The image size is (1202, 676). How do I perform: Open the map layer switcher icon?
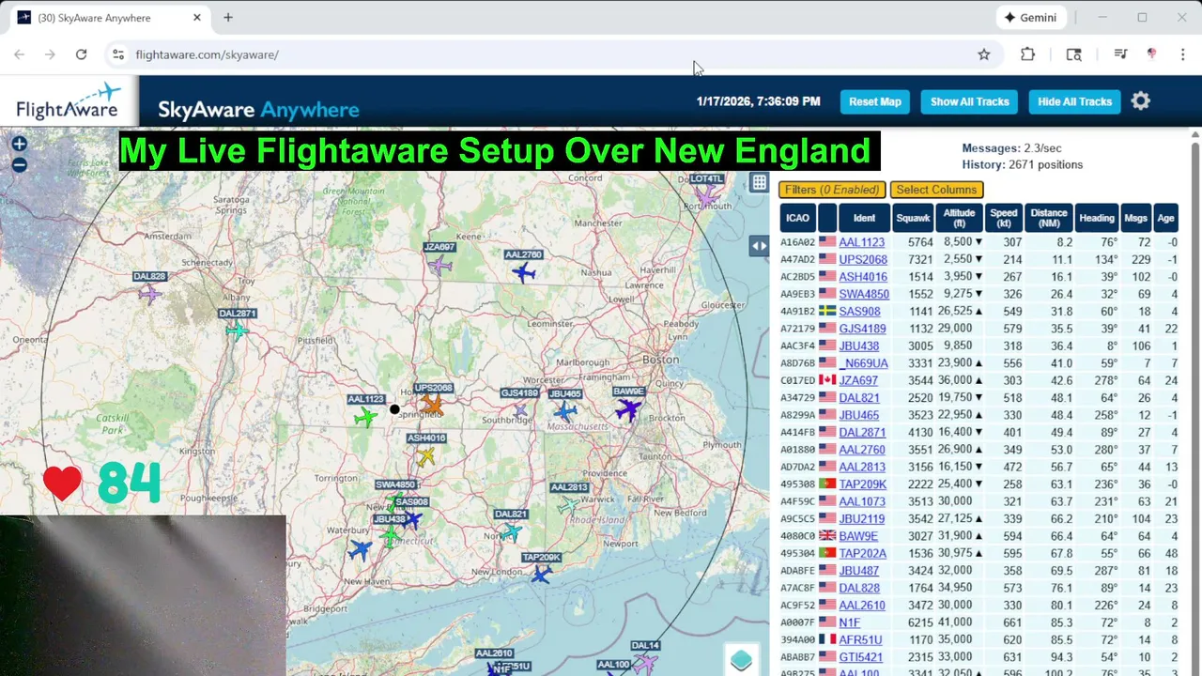(x=741, y=660)
